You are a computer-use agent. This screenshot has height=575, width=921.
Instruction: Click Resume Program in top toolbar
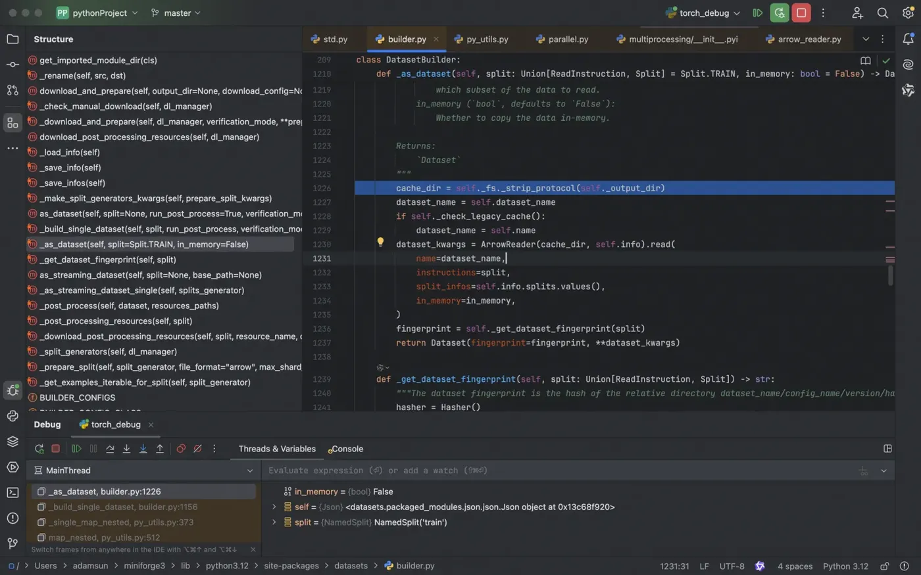tap(758, 12)
